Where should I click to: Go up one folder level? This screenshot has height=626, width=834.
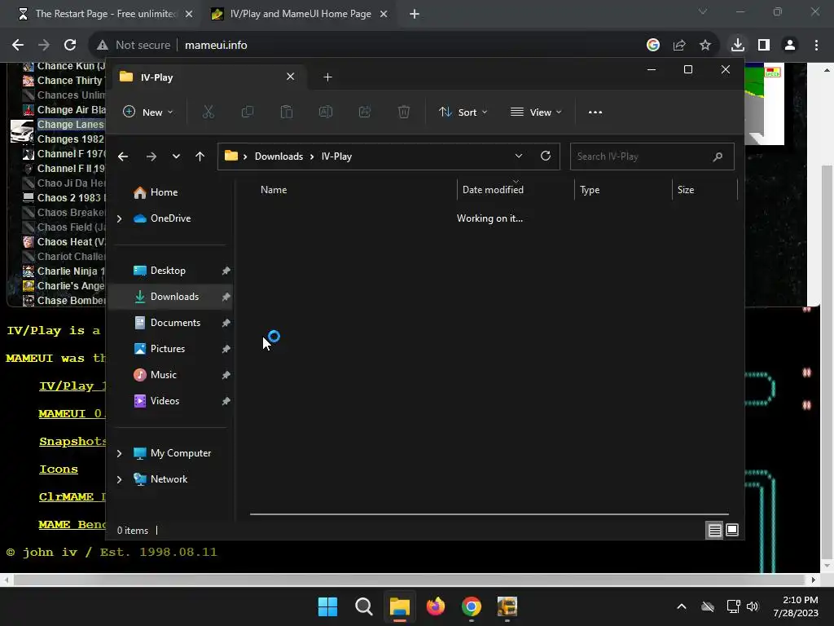pos(200,156)
